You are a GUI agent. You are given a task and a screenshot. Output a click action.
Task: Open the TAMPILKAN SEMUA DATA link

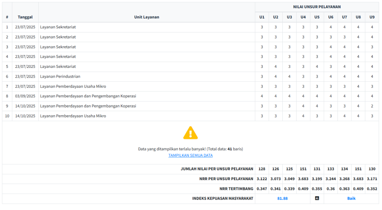click(x=190, y=156)
